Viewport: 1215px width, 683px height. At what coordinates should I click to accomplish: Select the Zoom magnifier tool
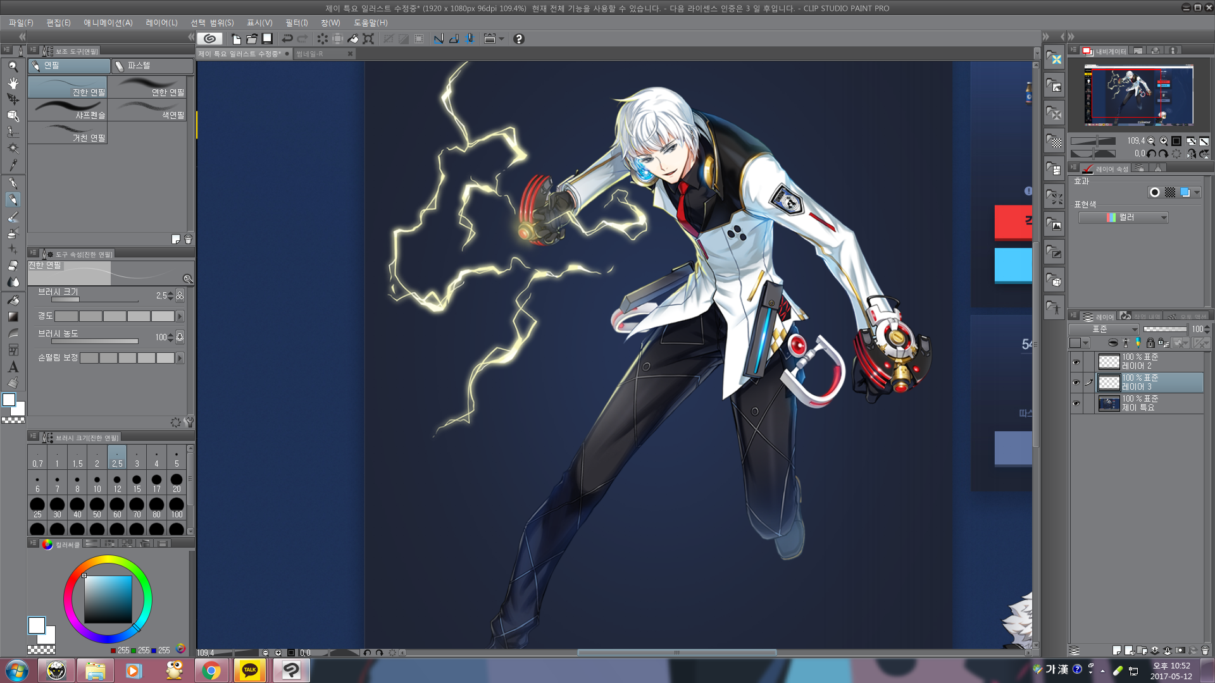(x=13, y=66)
